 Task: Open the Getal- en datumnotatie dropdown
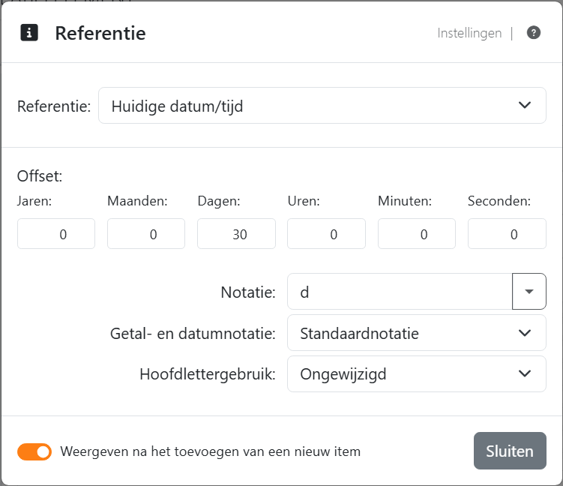[x=417, y=333]
